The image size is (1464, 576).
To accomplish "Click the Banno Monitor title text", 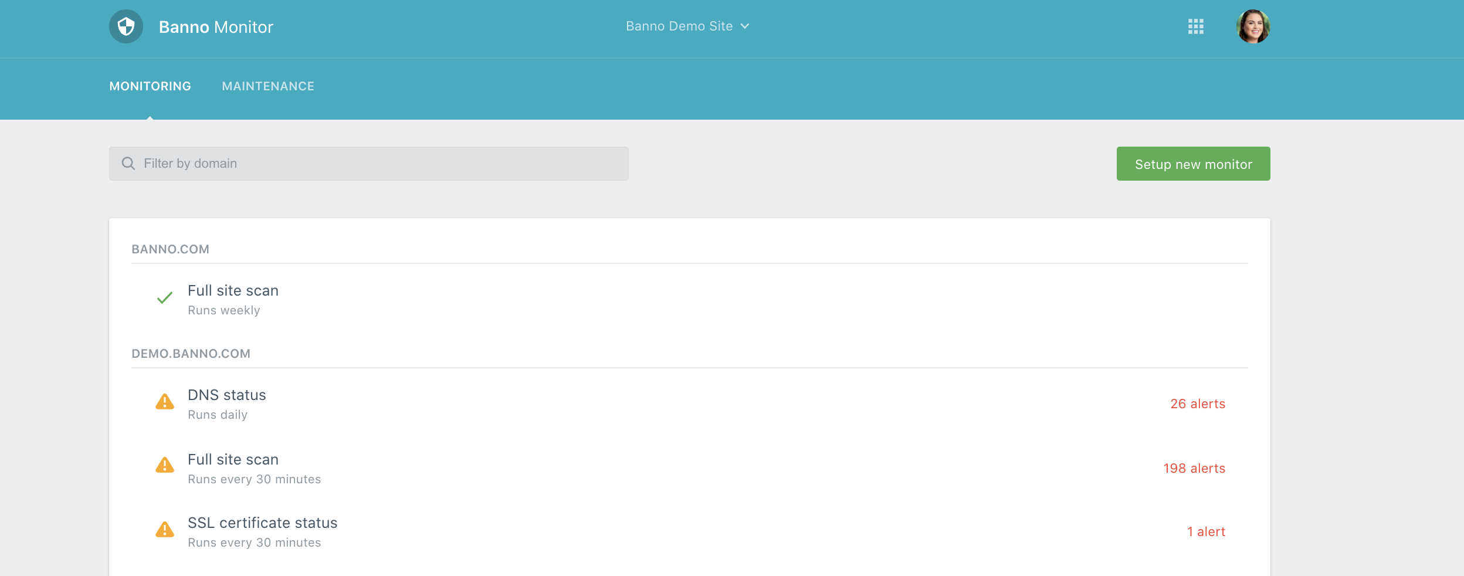I will tap(216, 27).
